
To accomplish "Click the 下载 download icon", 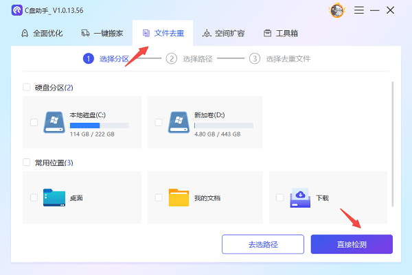I will 301,198.
